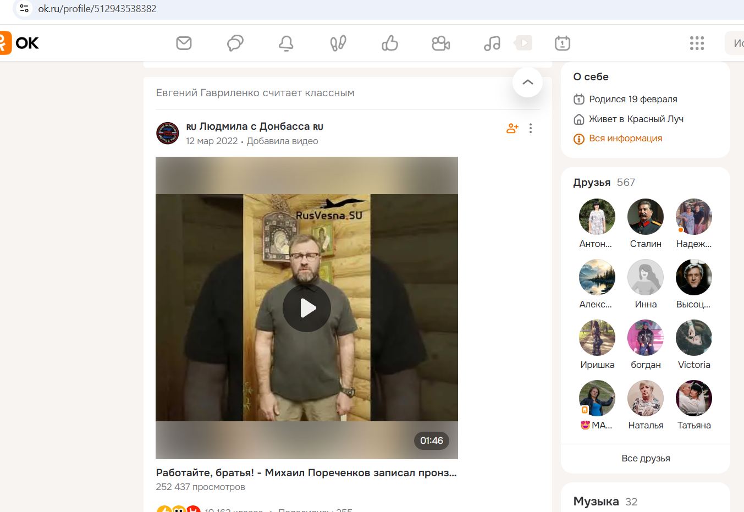
Task: Open friend Алекс... avatar
Action: pyautogui.click(x=597, y=277)
